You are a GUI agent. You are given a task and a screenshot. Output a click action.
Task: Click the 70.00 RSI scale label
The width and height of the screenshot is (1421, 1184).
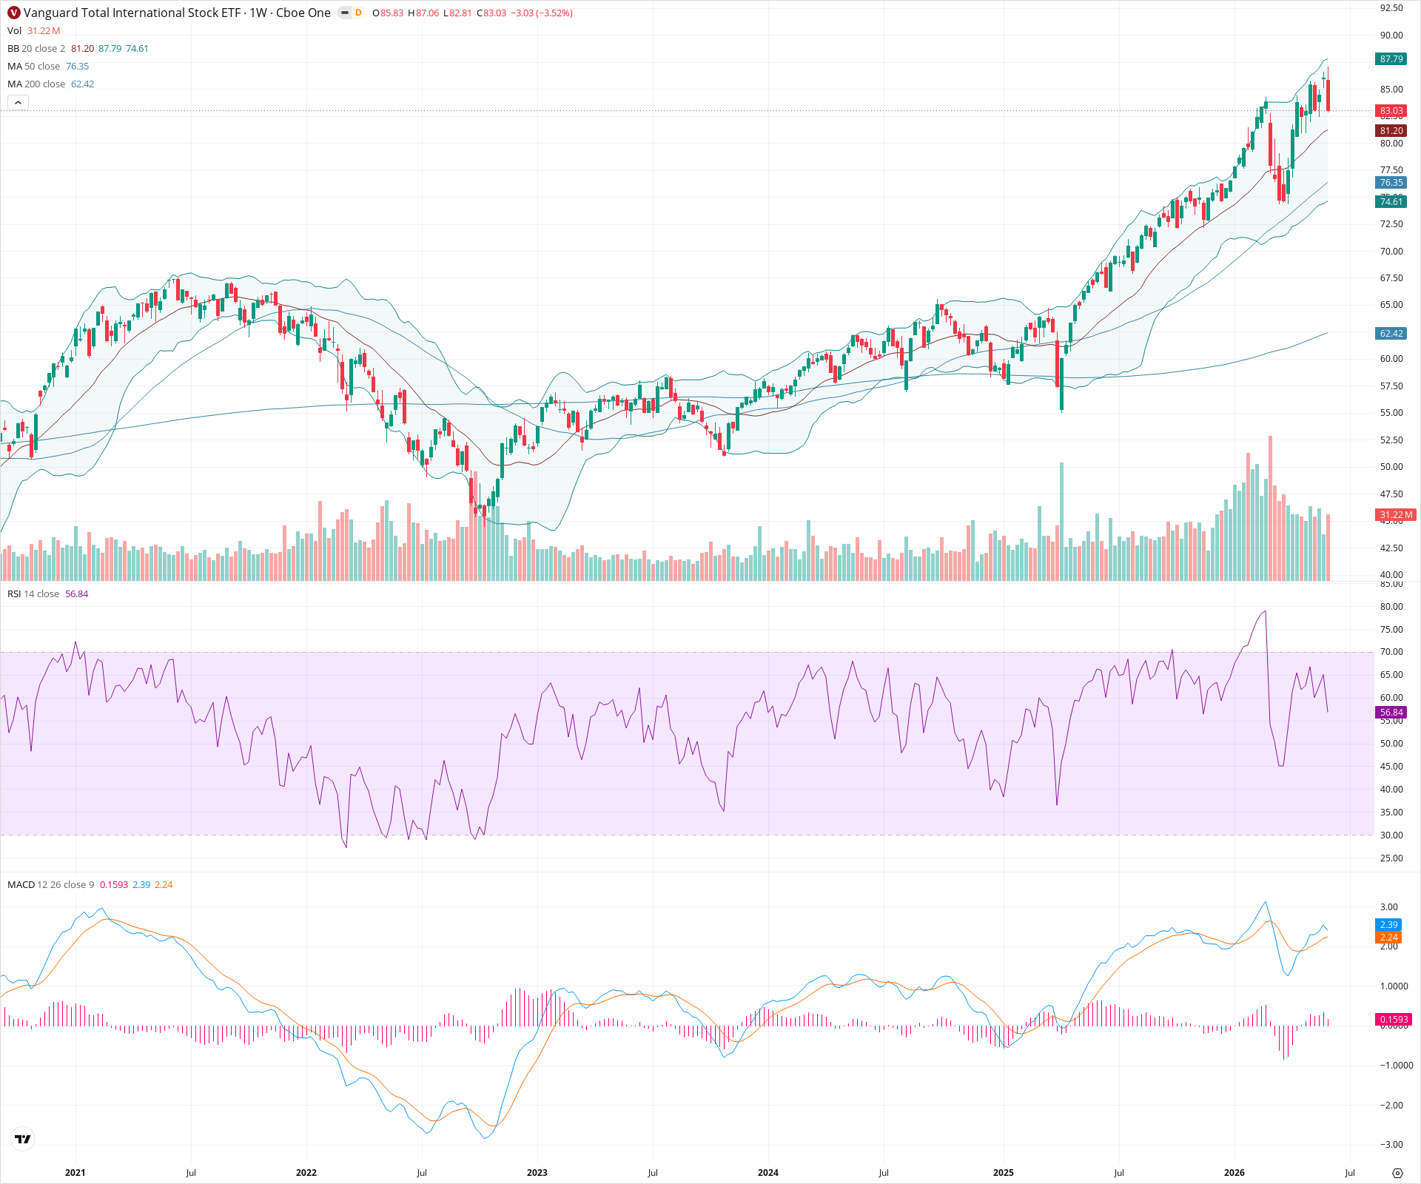[x=1391, y=652]
